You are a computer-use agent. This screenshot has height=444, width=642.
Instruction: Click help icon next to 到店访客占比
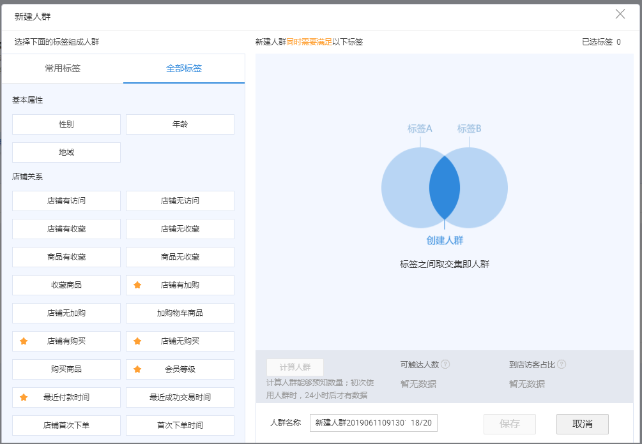[x=562, y=364]
